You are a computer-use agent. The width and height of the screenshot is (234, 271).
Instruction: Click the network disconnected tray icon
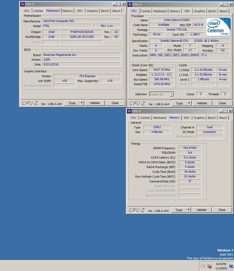click(x=209, y=266)
